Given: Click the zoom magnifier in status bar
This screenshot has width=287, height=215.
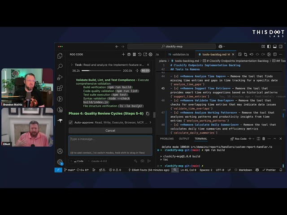Looking at the screenshot, I should 175,170.
